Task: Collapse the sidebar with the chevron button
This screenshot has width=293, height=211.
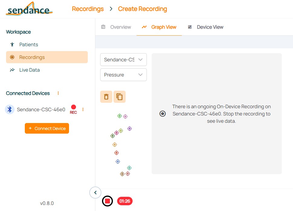Action: click(x=95, y=193)
